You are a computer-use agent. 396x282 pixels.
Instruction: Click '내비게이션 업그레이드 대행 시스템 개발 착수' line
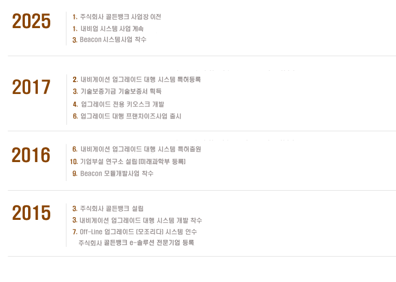pyautogui.click(x=140, y=220)
